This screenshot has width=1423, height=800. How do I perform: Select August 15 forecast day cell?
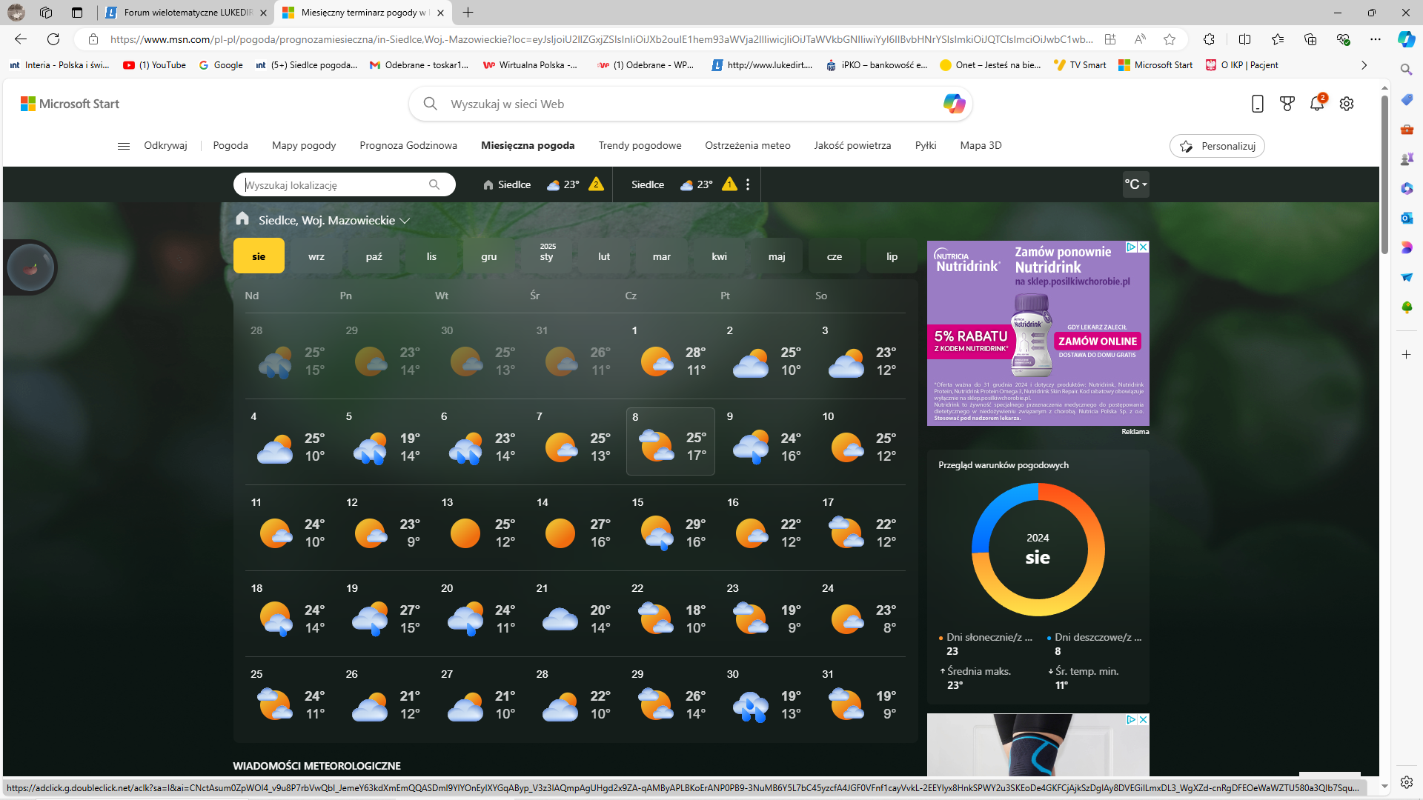tap(670, 527)
